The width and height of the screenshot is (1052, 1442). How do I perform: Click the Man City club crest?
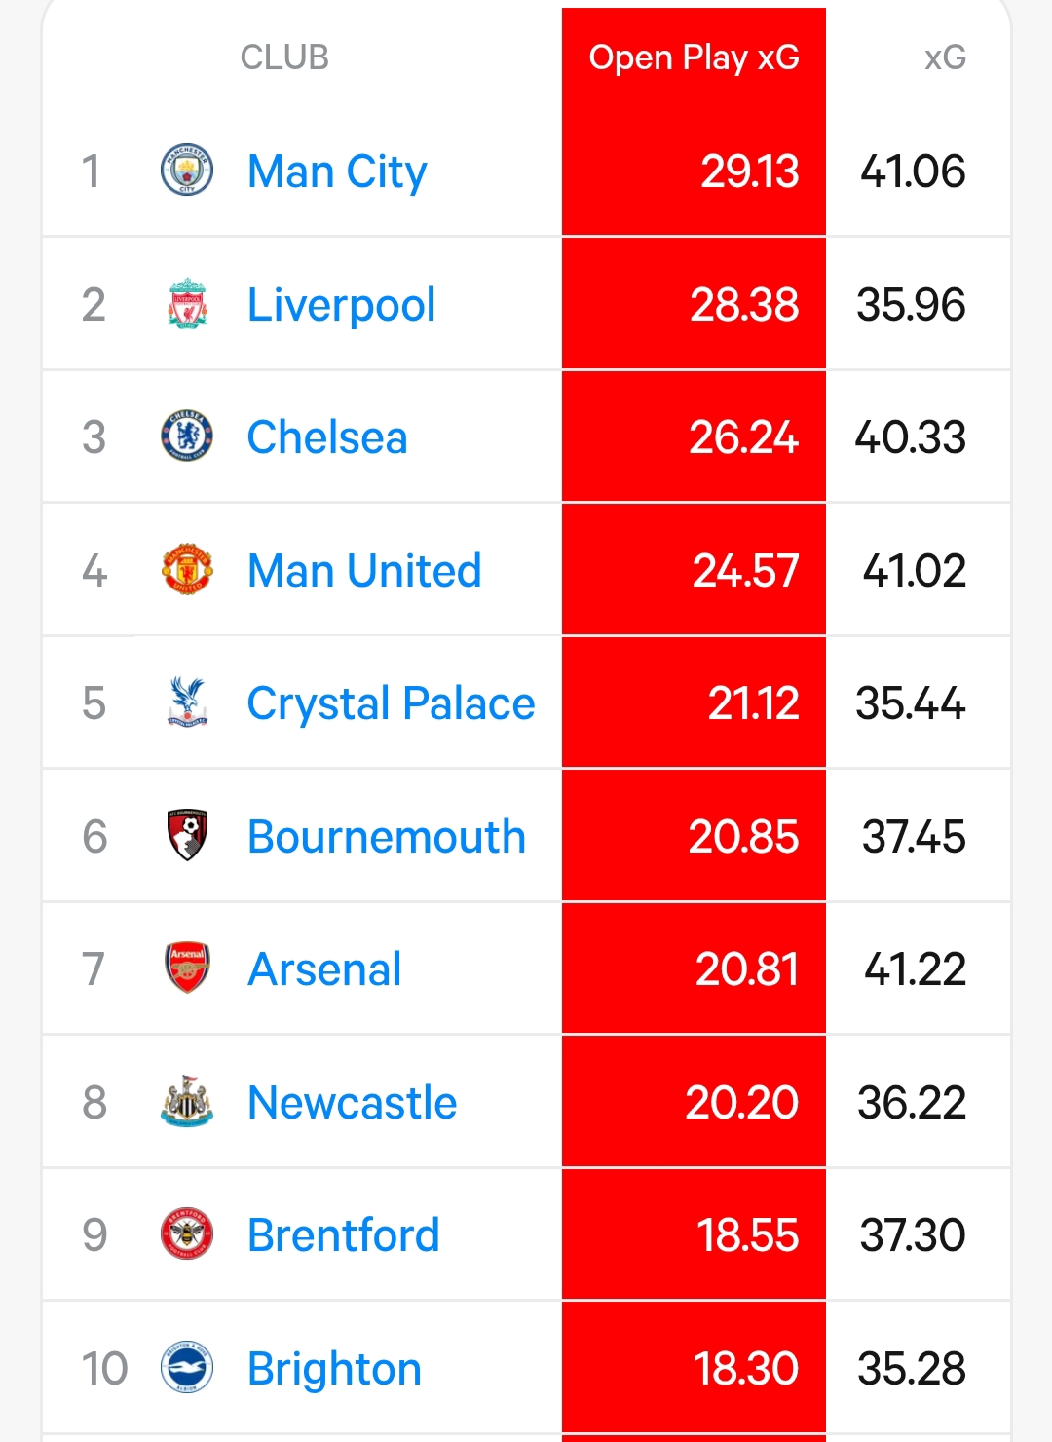[x=186, y=171]
